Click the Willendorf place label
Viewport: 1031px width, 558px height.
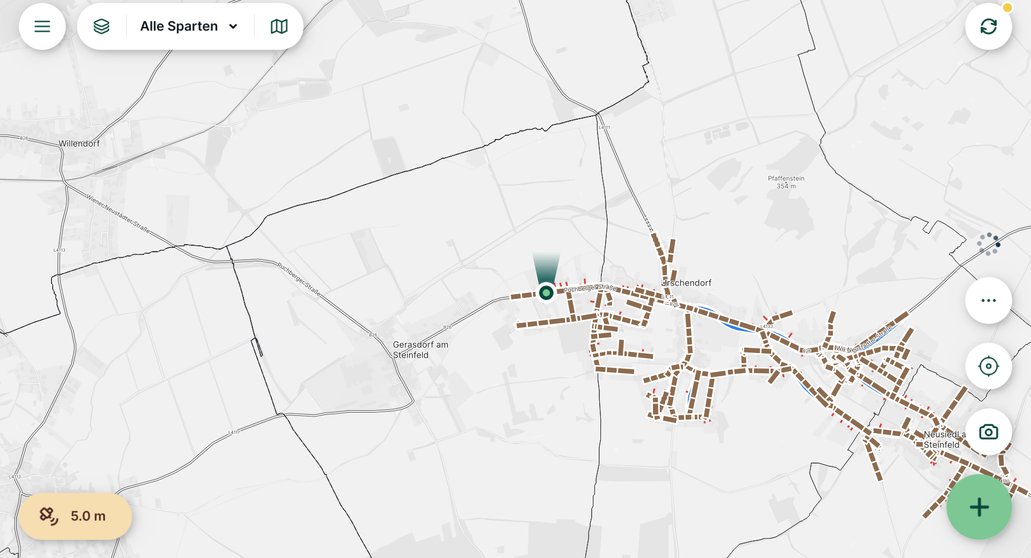(x=79, y=144)
